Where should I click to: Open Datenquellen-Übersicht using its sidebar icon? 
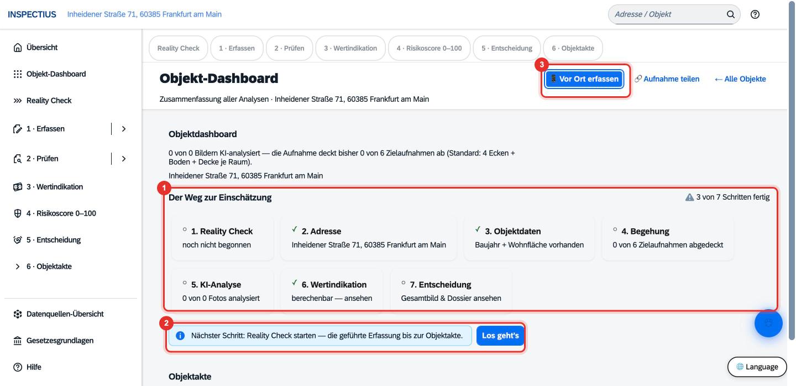click(x=17, y=314)
